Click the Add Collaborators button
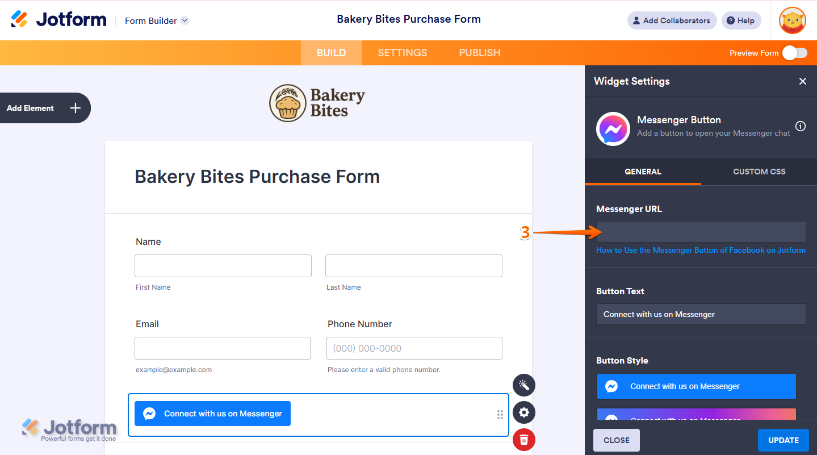 (672, 20)
